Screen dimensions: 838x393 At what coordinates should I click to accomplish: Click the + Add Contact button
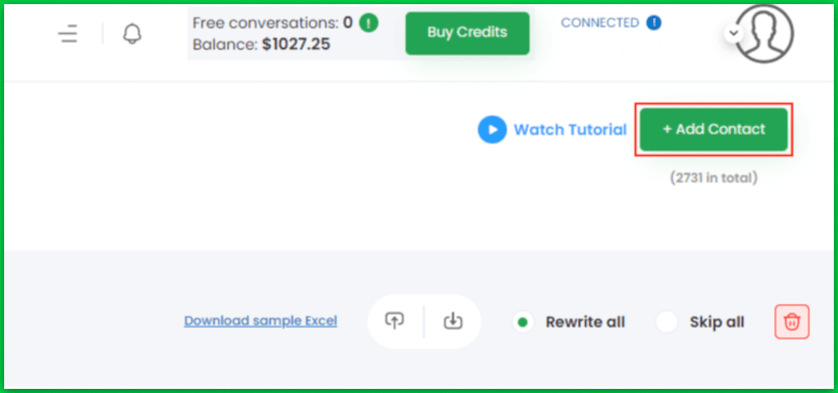tap(713, 130)
